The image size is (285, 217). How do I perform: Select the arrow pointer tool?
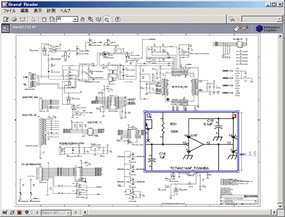[x=33, y=19]
